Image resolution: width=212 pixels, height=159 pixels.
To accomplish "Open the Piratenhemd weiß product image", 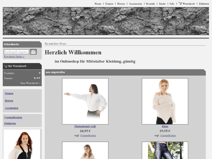I will [85, 101].
